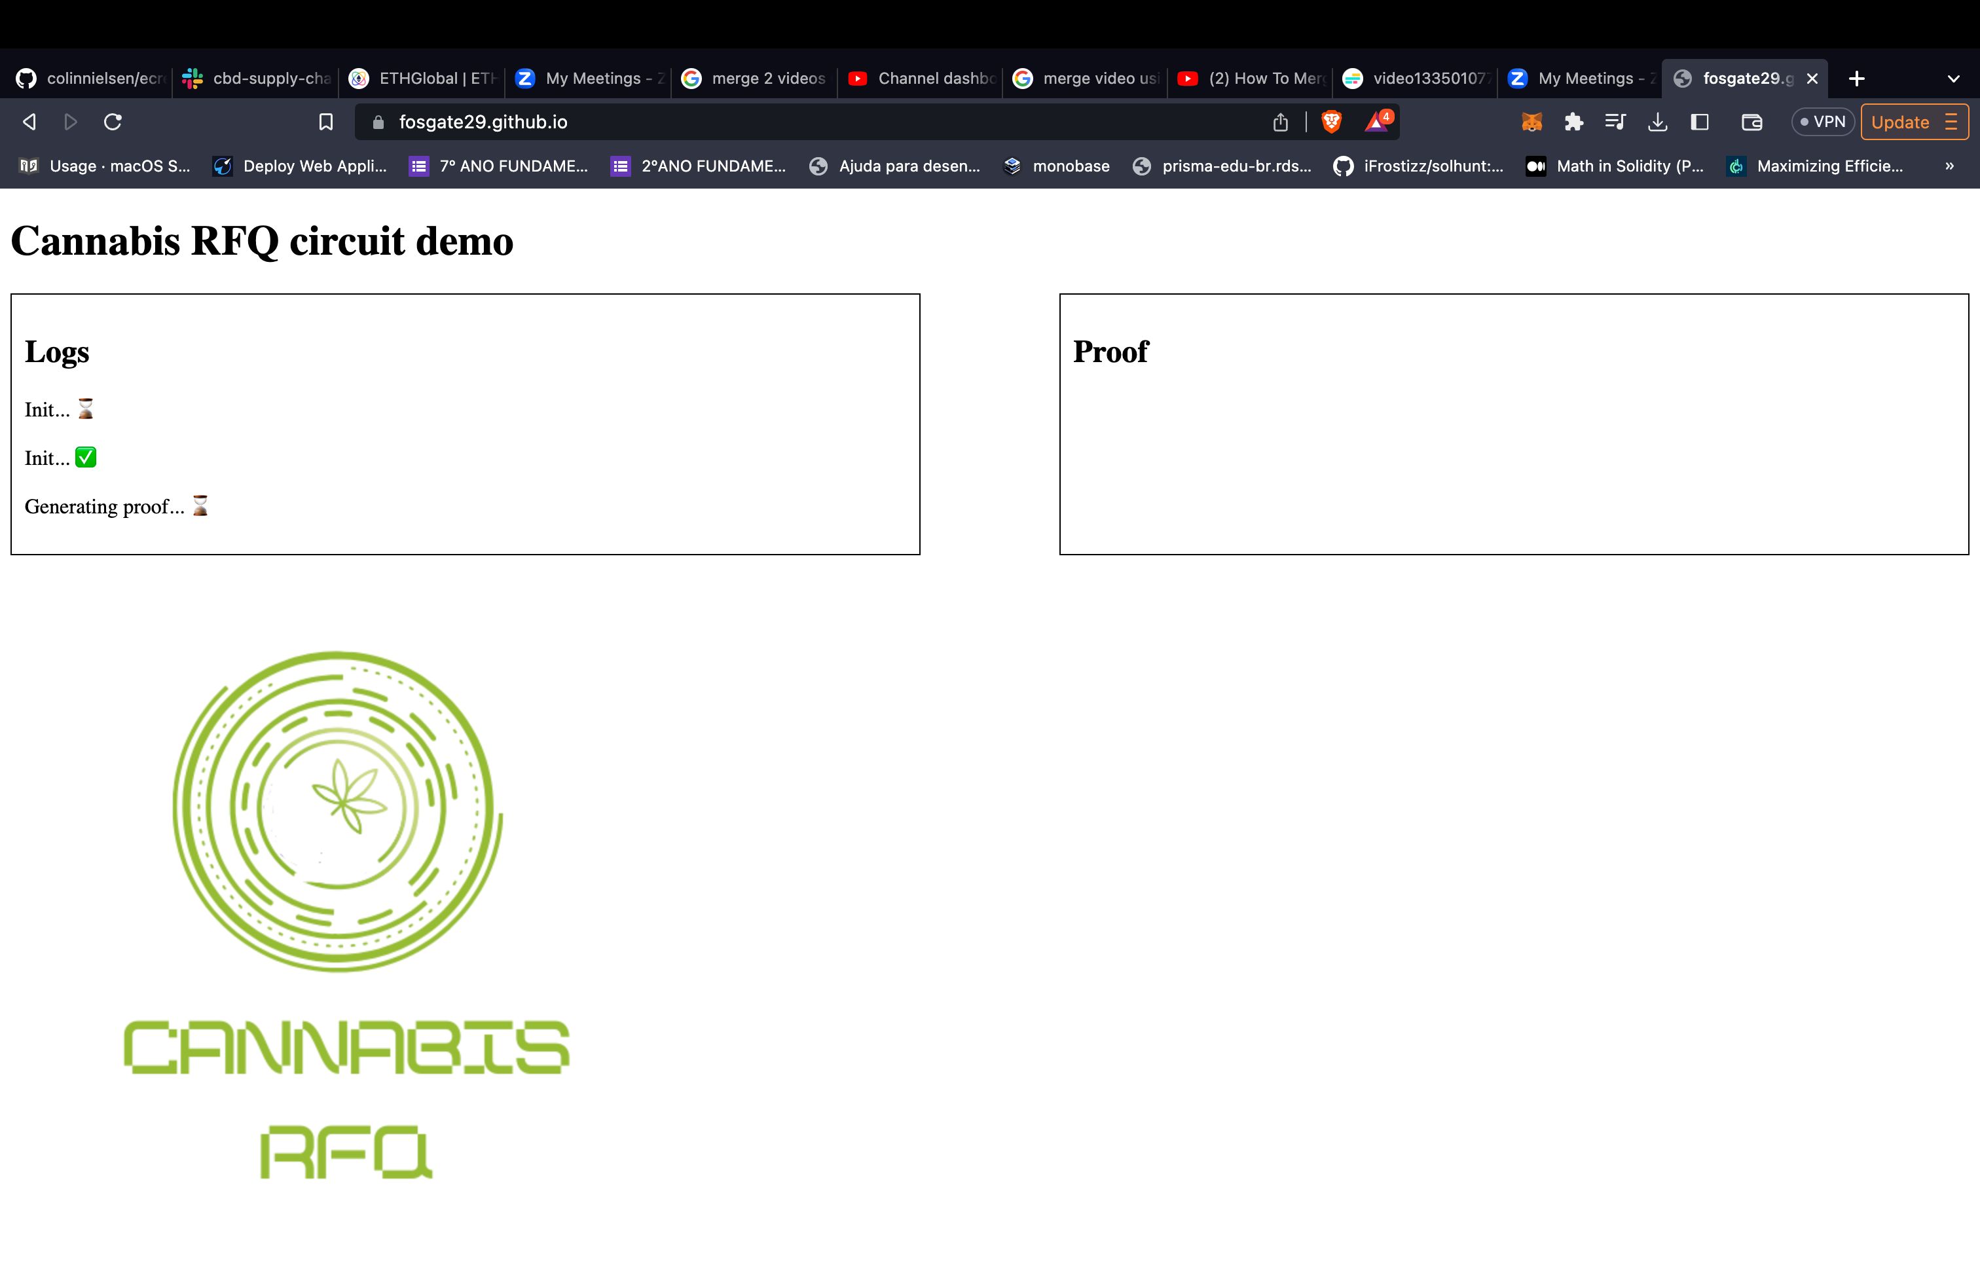Click the extensions puzzle piece icon

(x=1573, y=121)
